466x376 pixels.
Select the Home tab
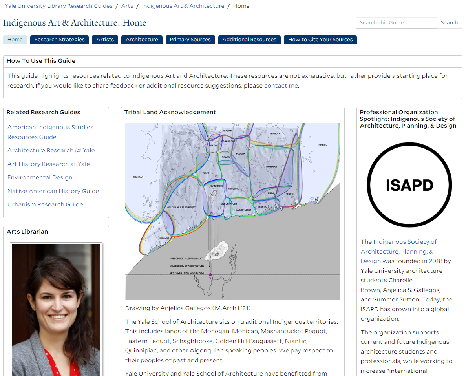pyautogui.click(x=15, y=40)
